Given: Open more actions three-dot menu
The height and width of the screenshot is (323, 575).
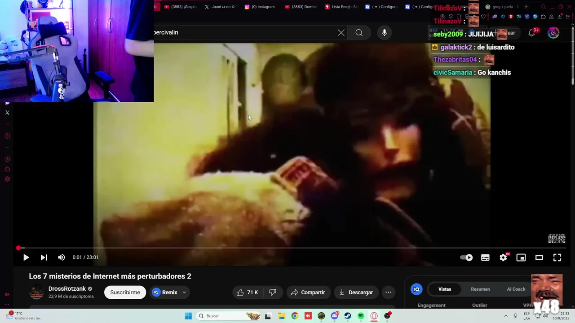Looking at the screenshot, I should (x=389, y=292).
